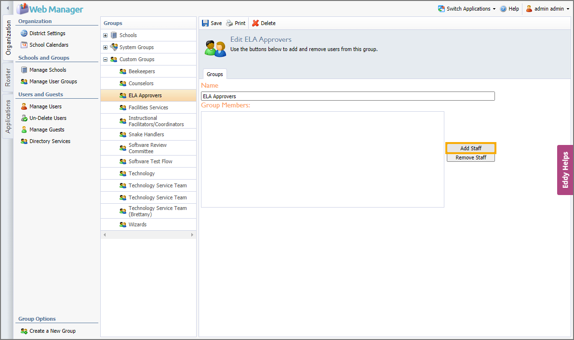Click the Create a New Group icon

pyautogui.click(x=24, y=331)
